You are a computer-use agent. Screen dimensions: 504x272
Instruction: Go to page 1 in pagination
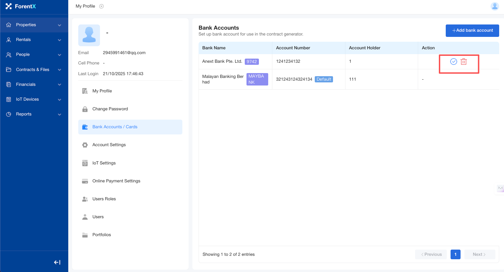click(455, 254)
